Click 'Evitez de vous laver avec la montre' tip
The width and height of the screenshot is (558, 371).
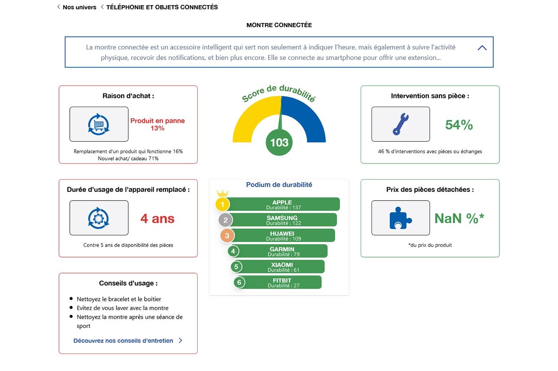(x=122, y=308)
